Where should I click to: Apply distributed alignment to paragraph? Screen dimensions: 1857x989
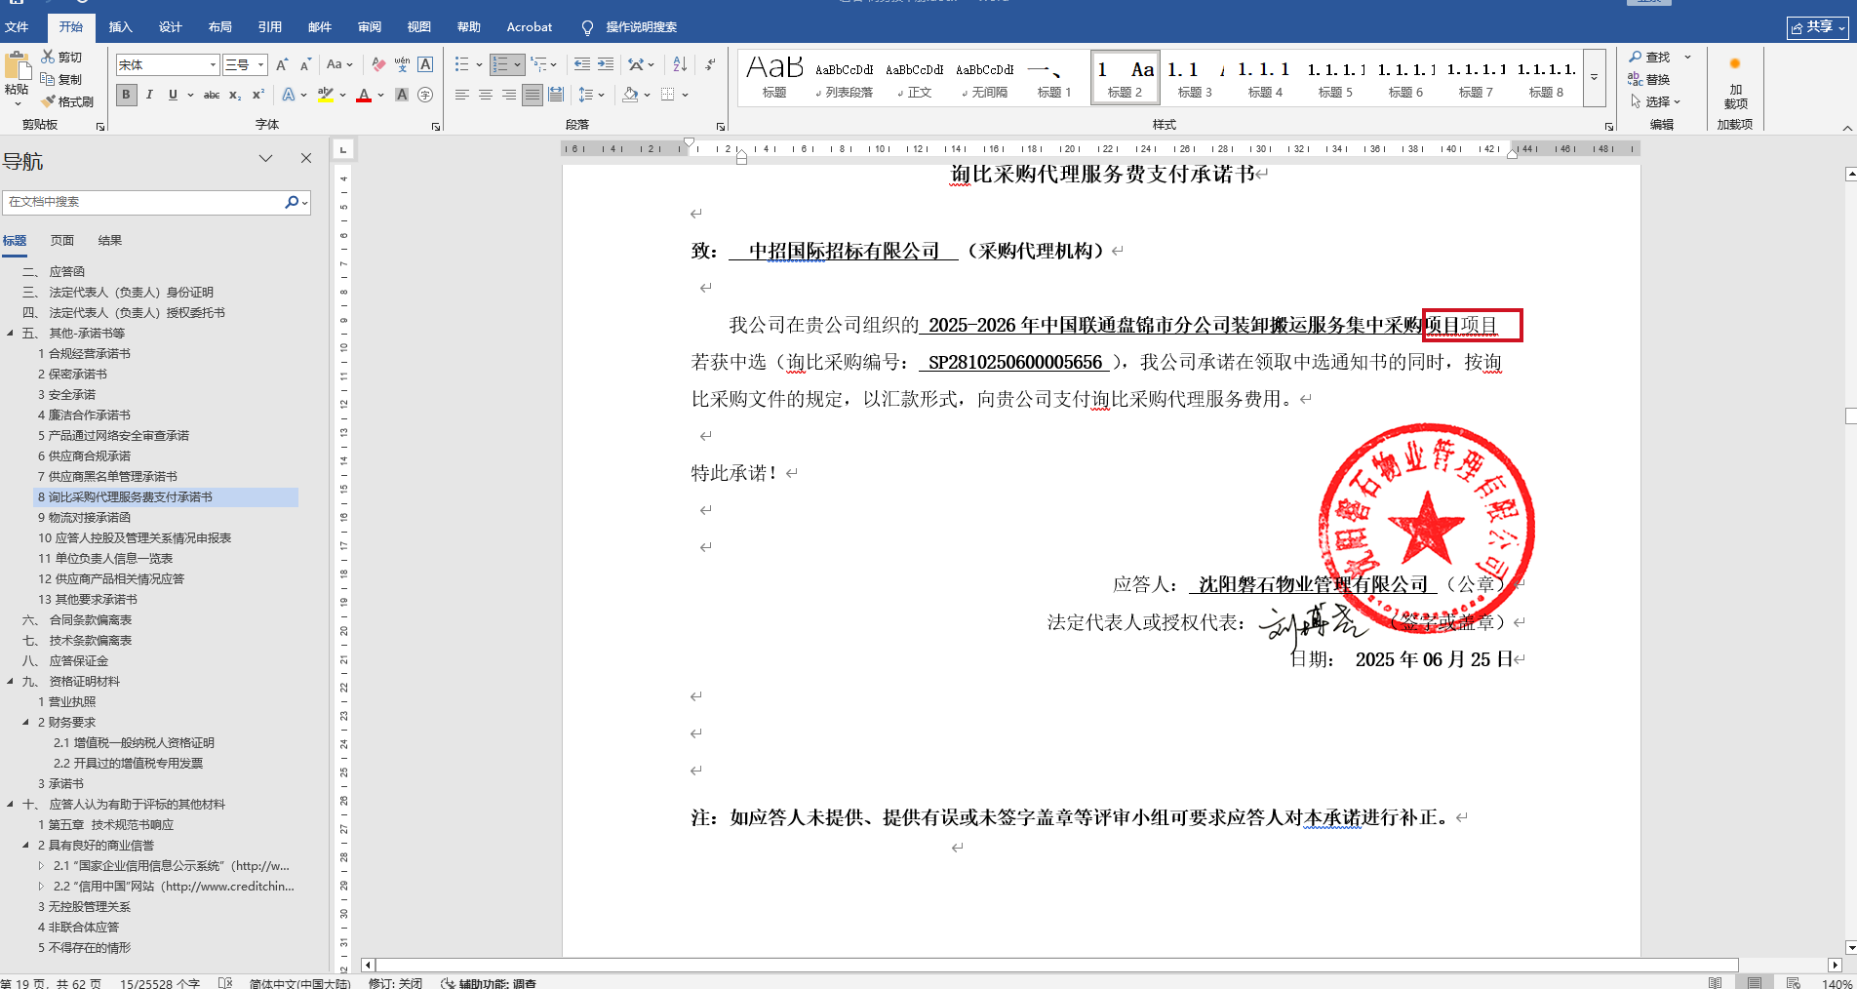point(556,95)
